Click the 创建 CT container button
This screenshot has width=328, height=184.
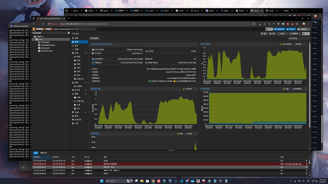tap(291, 29)
